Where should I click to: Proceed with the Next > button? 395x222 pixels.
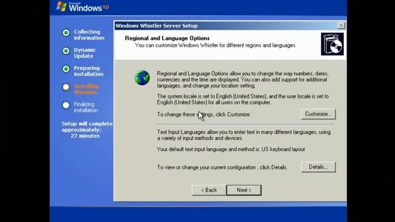tap(244, 191)
